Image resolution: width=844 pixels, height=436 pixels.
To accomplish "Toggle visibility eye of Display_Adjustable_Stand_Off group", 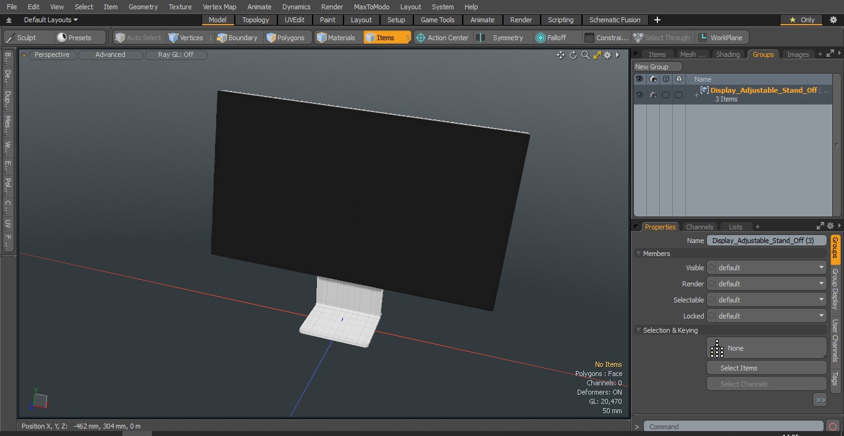I will tap(639, 95).
